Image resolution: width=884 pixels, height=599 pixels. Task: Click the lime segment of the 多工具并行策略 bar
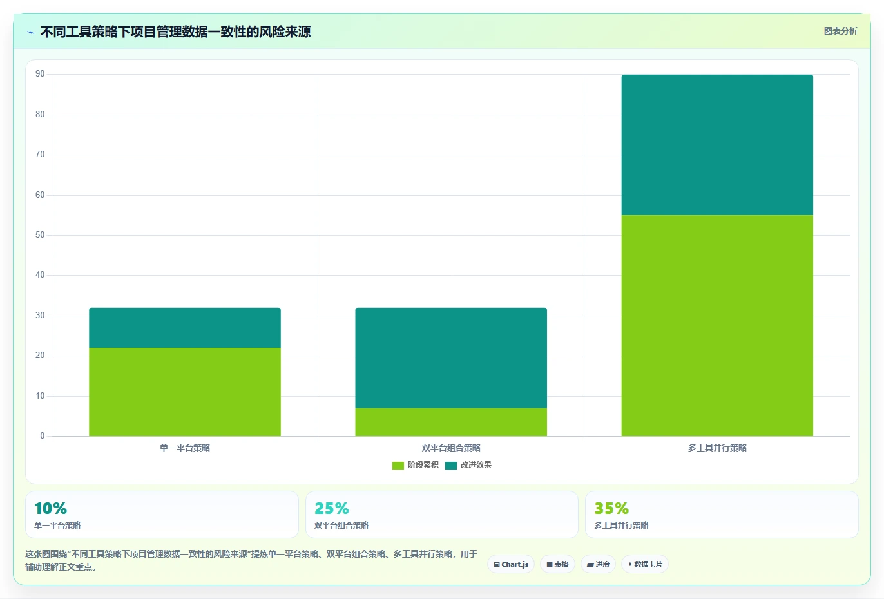717,326
